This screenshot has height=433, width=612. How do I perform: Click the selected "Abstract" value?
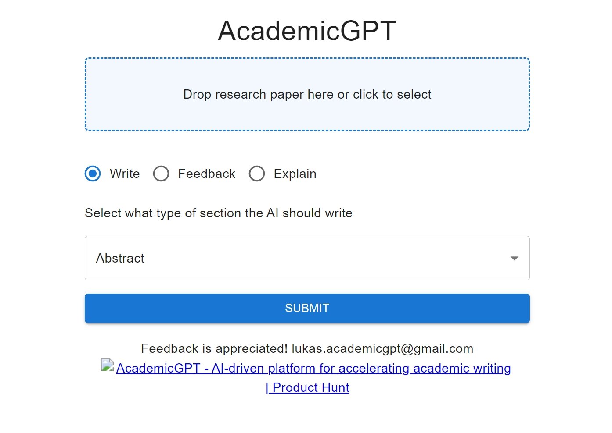point(120,258)
